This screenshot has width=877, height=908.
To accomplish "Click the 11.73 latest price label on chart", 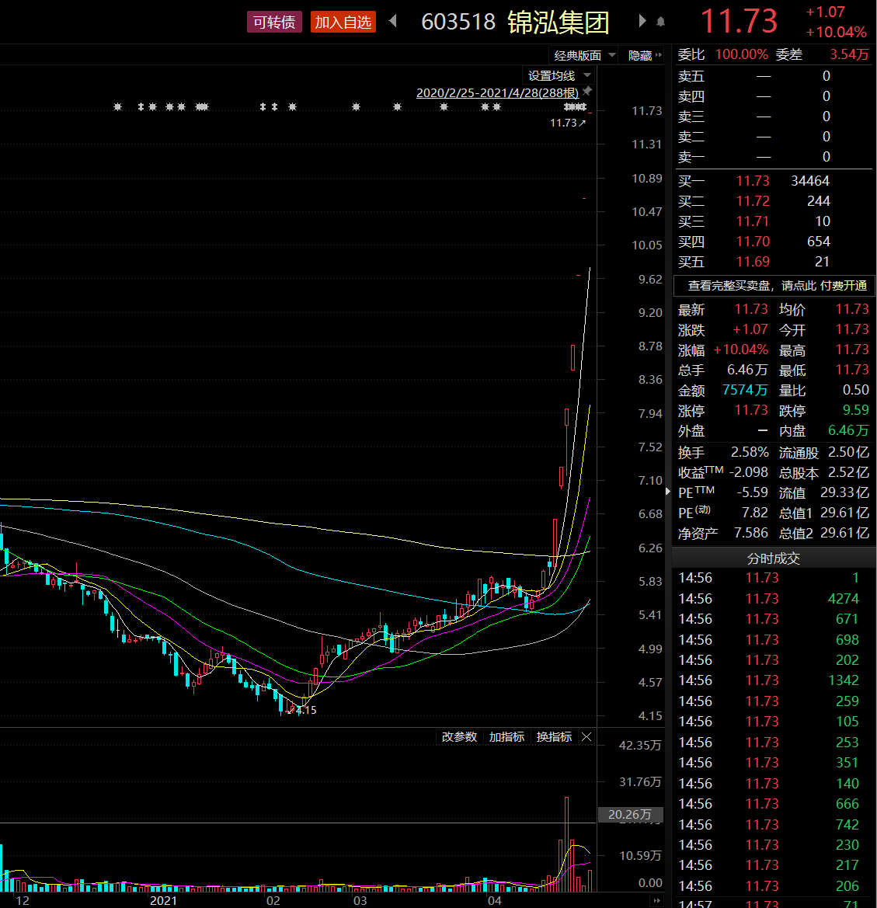I will (x=567, y=123).
